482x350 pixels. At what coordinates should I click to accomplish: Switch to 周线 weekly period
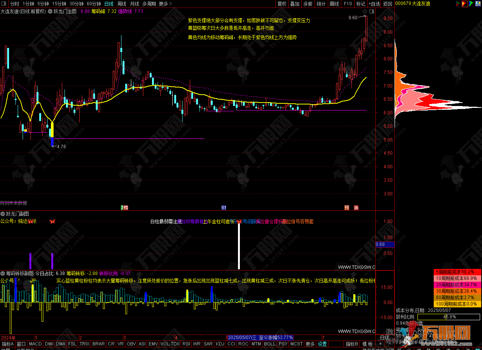(x=121, y=4)
